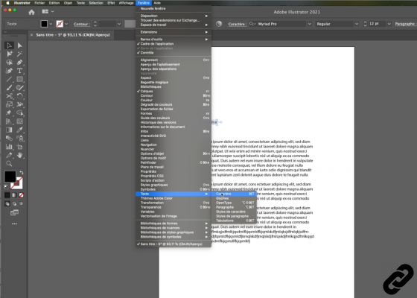Open the font size 12 pt dropdown
417x298 pixels.
pos(389,24)
